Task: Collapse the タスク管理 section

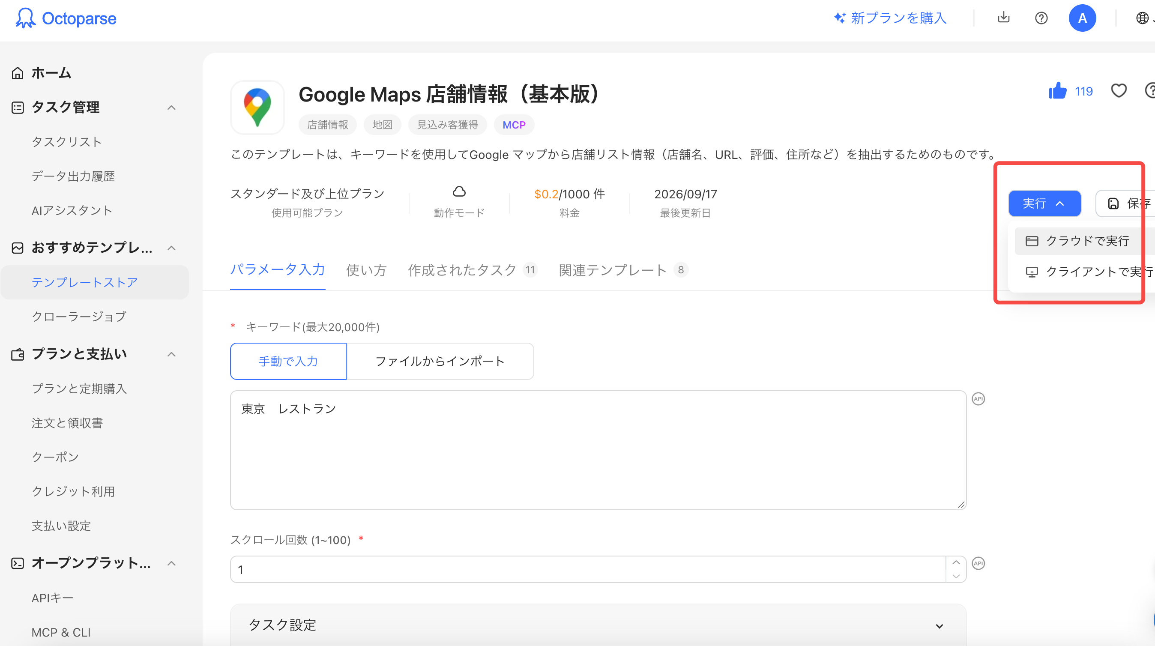Action: coord(171,108)
